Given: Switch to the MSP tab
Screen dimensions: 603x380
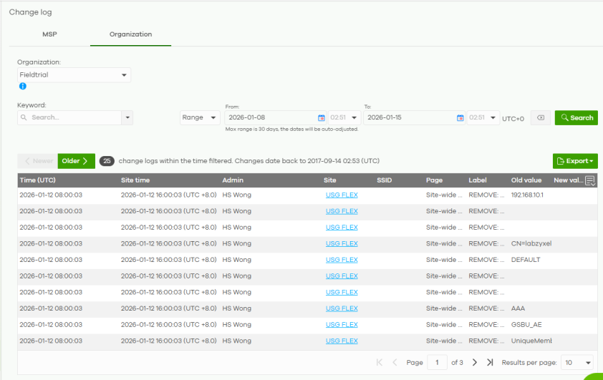Looking at the screenshot, I should pos(49,34).
